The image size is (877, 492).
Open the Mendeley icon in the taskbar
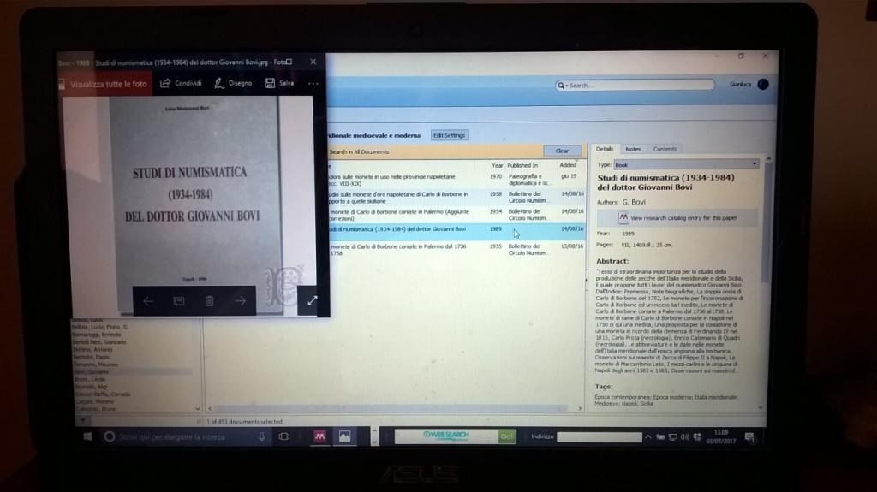click(x=319, y=436)
